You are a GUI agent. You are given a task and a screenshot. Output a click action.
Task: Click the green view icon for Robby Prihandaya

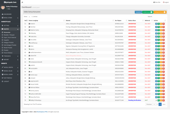coord(159,100)
